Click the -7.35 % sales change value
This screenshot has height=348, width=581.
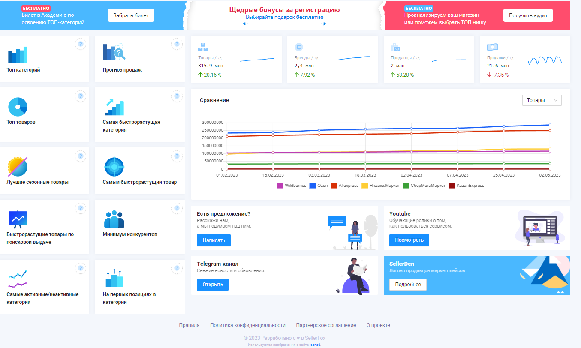point(500,75)
